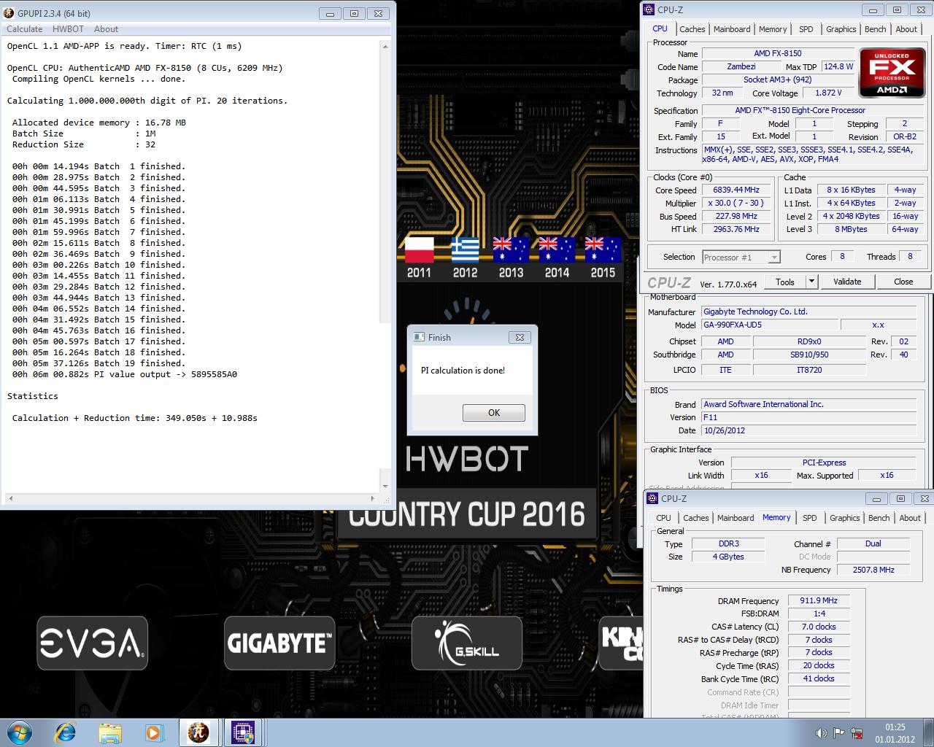
Task: Minimize the GPUPI window
Action: 330,13
